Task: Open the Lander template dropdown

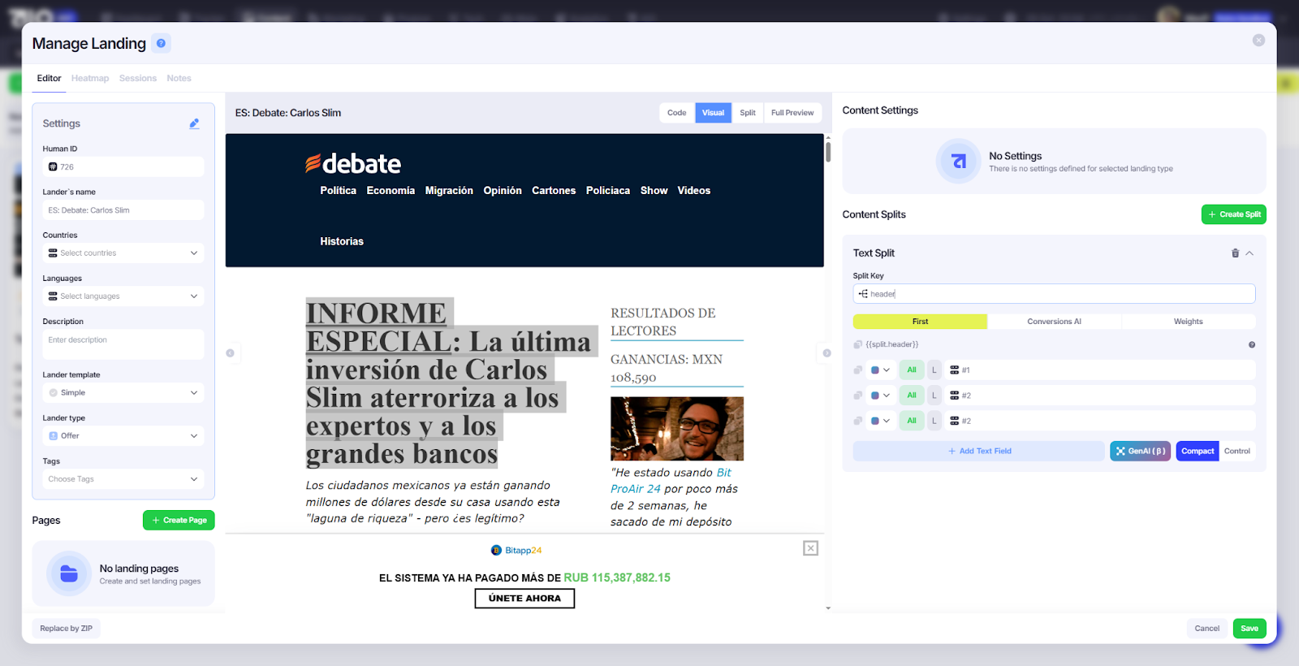Action: pyautogui.click(x=123, y=392)
